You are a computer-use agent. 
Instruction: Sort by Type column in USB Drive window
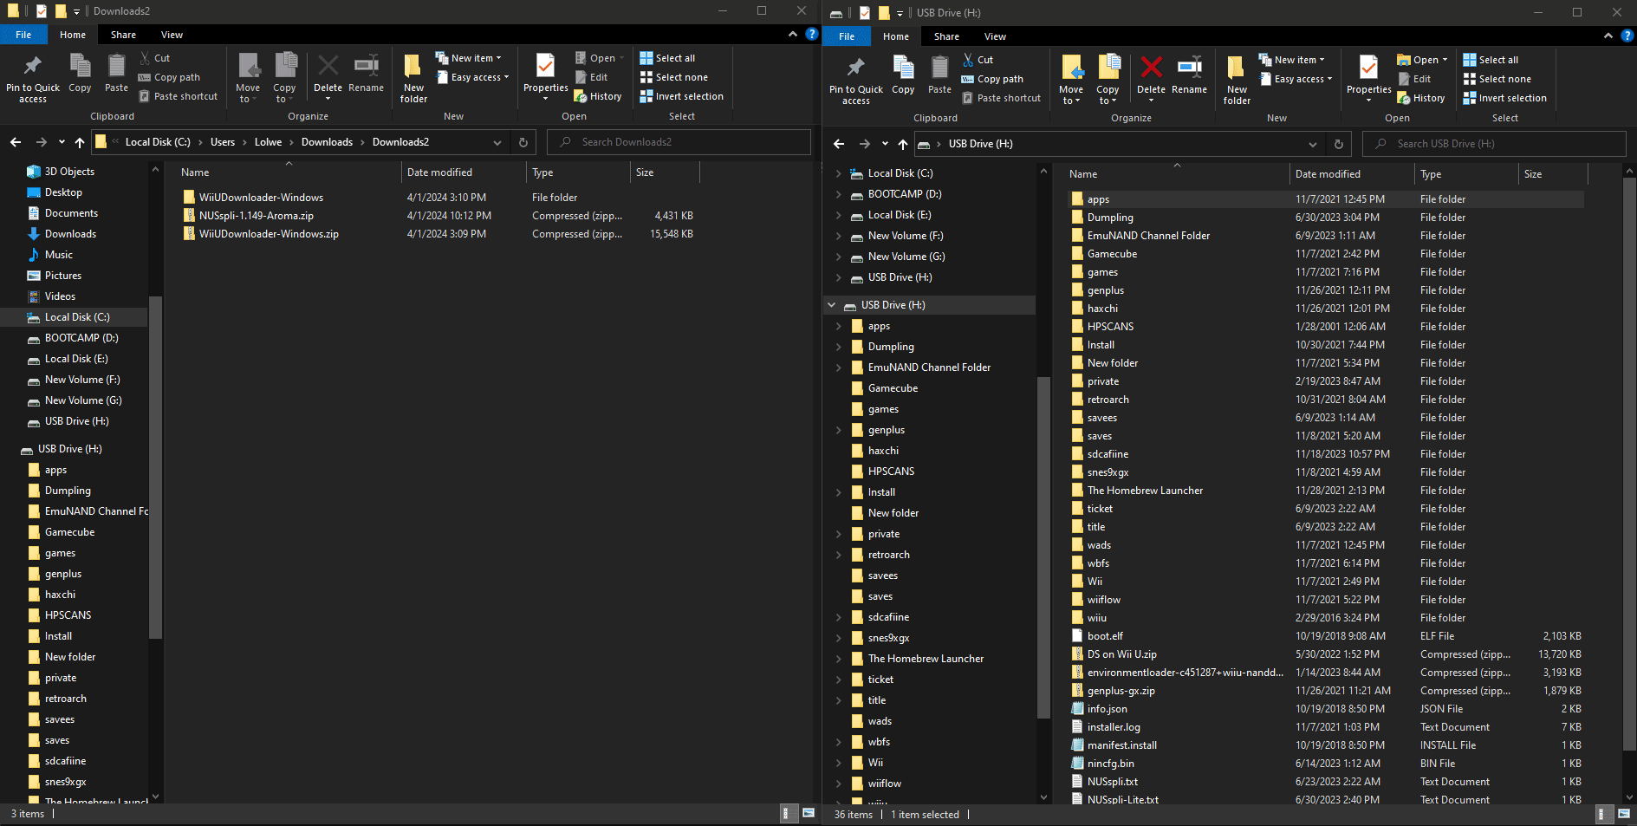(1466, 174)
